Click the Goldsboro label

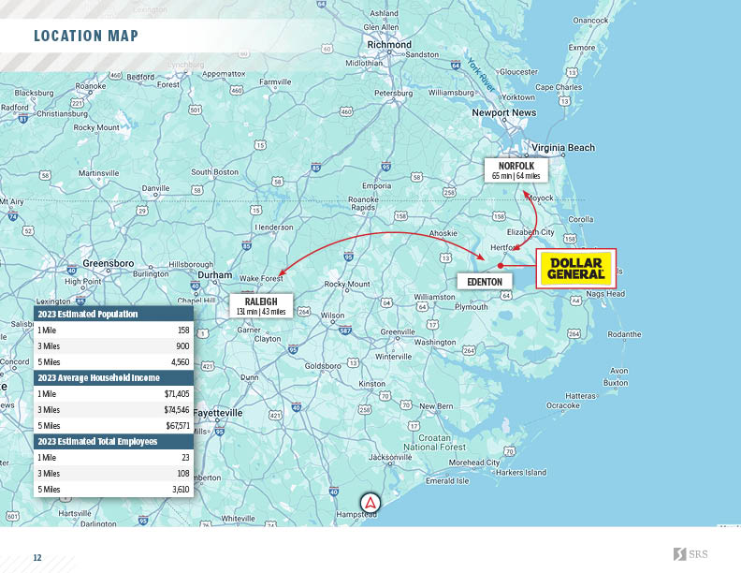(323, 366)
